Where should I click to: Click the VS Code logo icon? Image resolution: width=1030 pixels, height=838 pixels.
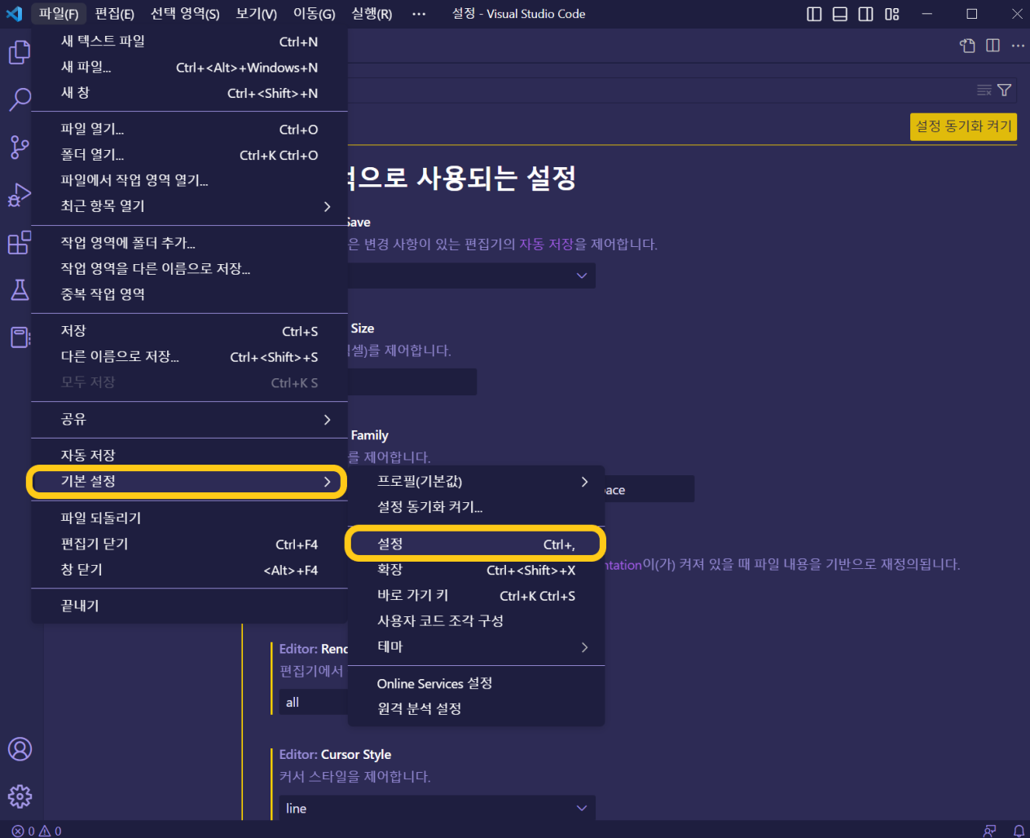click(x=15, y=14)
